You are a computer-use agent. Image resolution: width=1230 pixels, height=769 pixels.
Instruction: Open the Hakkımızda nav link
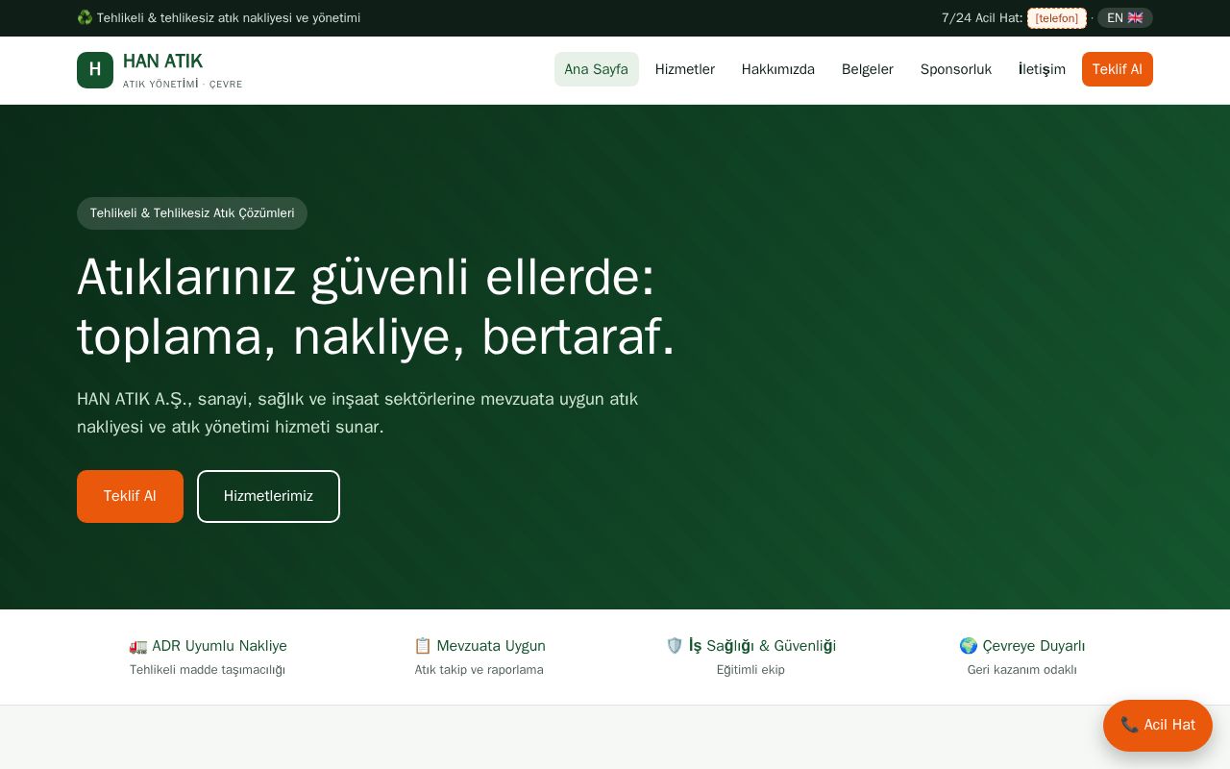[778, 69]
